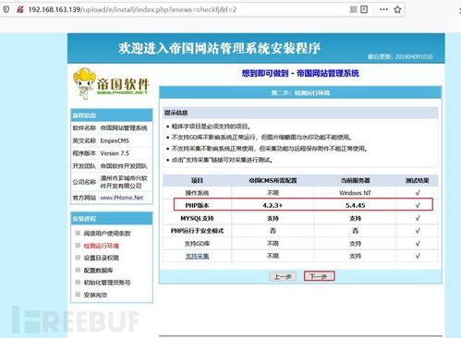Click the 版权信息 panel header

click(112, 115)
